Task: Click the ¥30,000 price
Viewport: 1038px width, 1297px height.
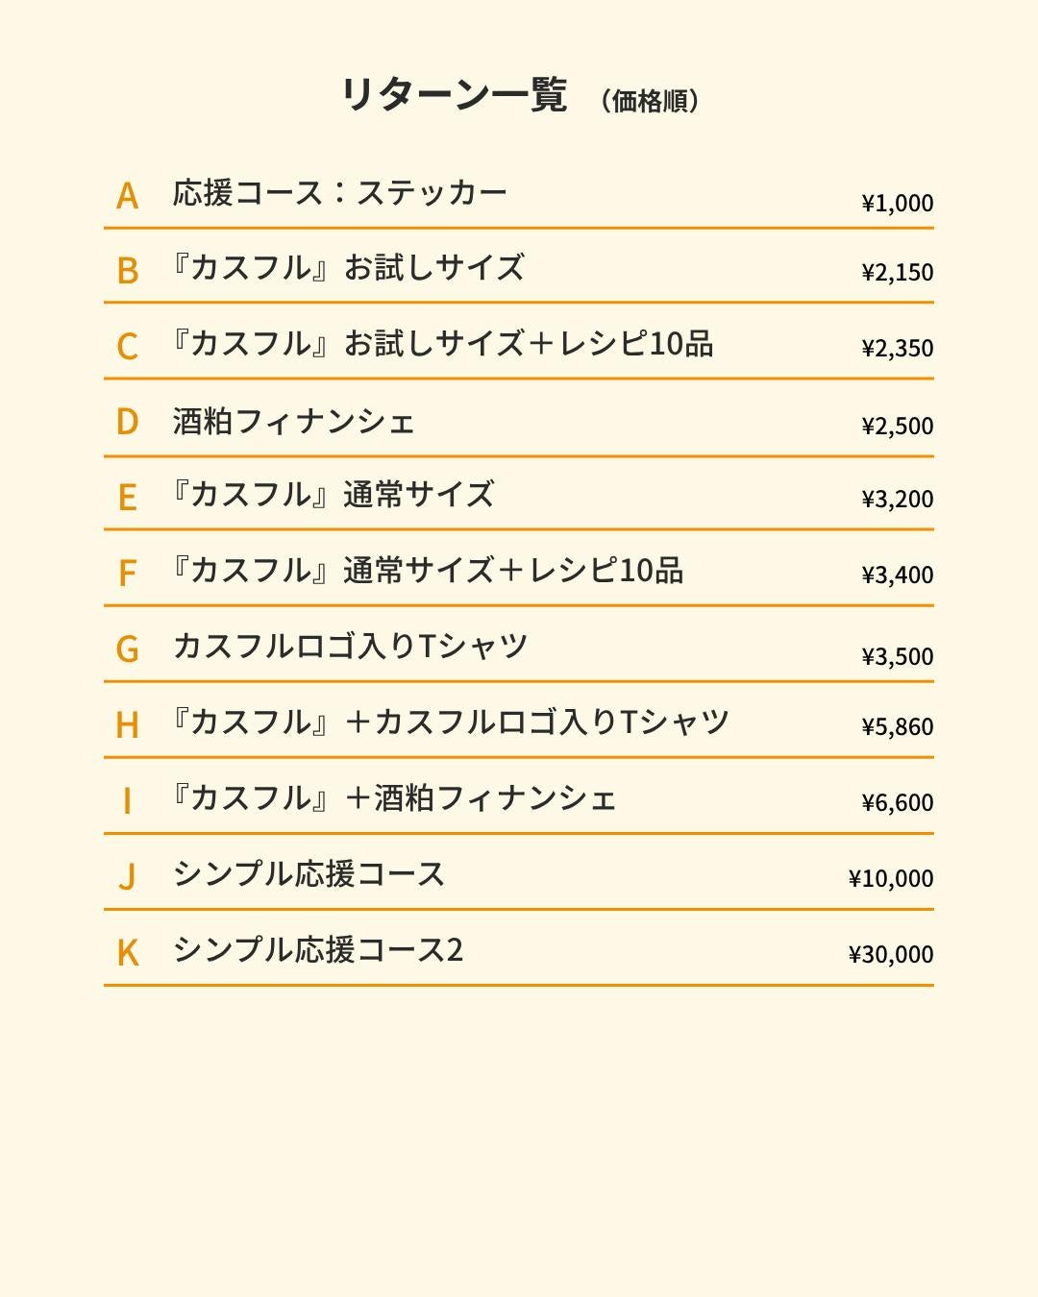Action: tap(890, 955)
